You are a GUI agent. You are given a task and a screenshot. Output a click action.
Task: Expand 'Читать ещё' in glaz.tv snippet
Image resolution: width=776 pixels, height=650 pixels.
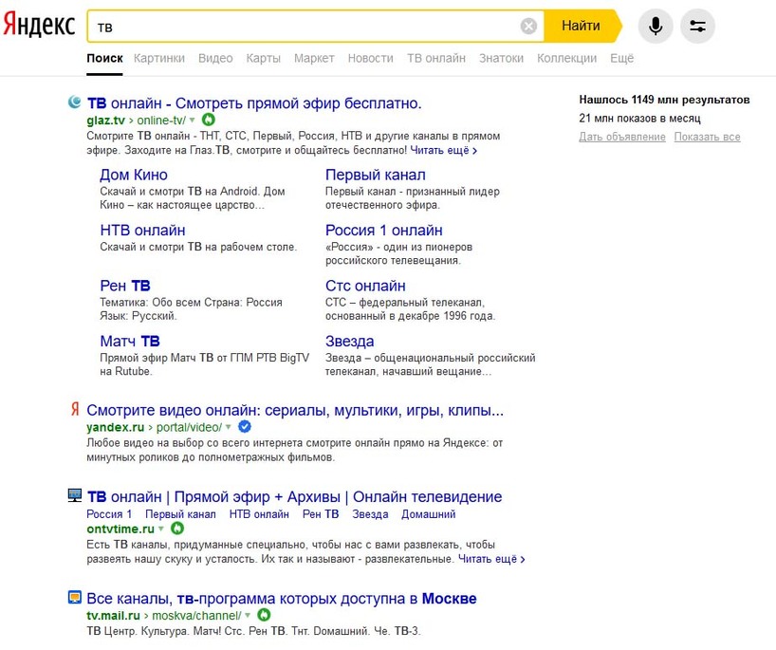443,150
